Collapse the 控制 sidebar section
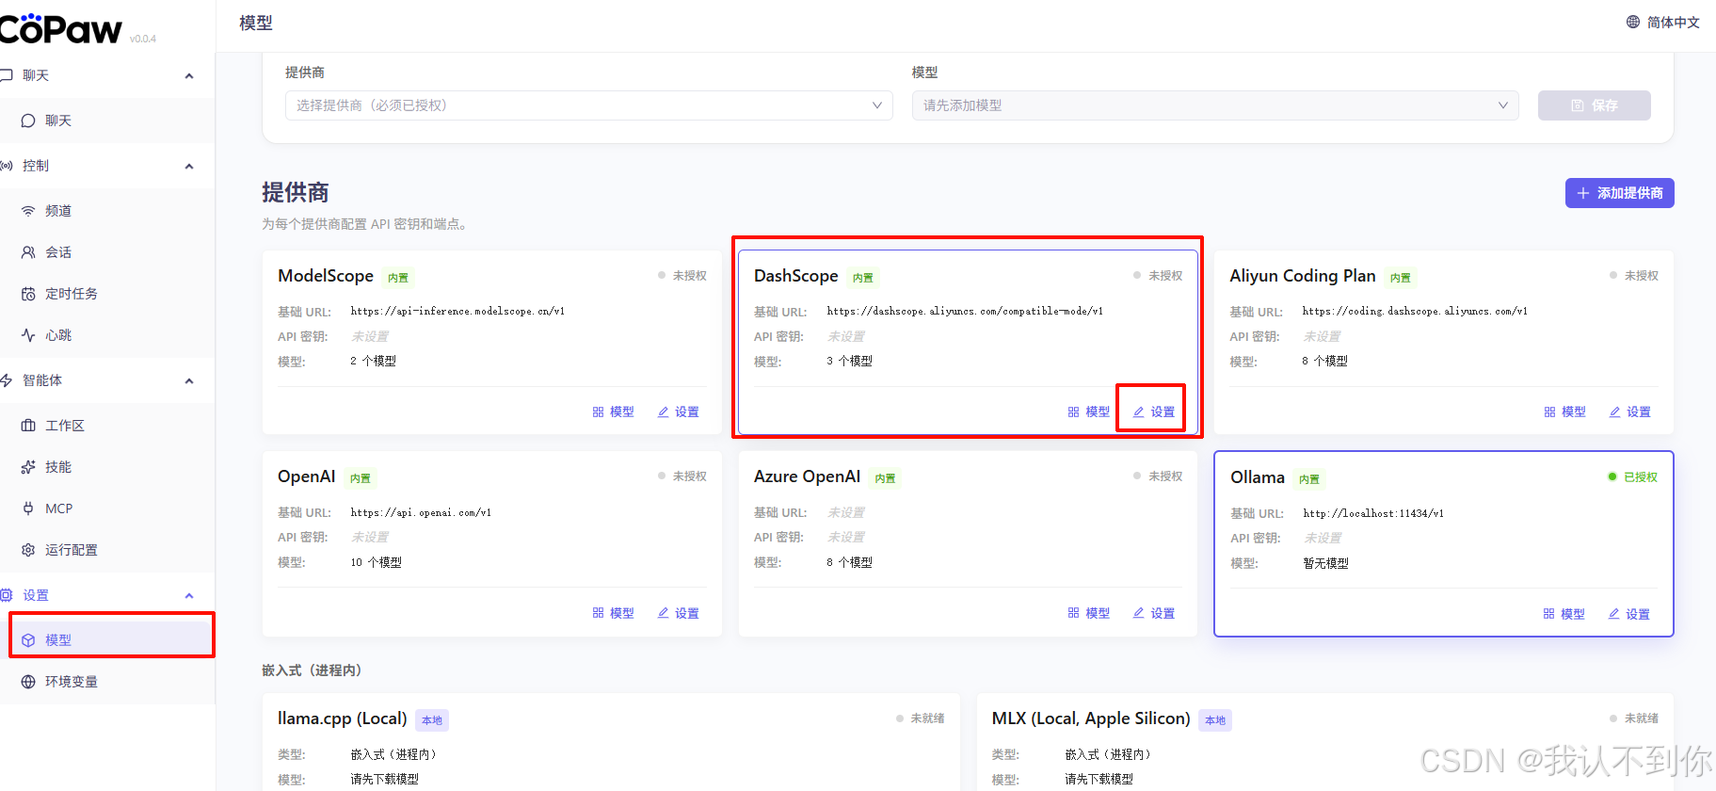Image resolution: width=1716 pixels, height=791 pixels. tap(189, 166)
